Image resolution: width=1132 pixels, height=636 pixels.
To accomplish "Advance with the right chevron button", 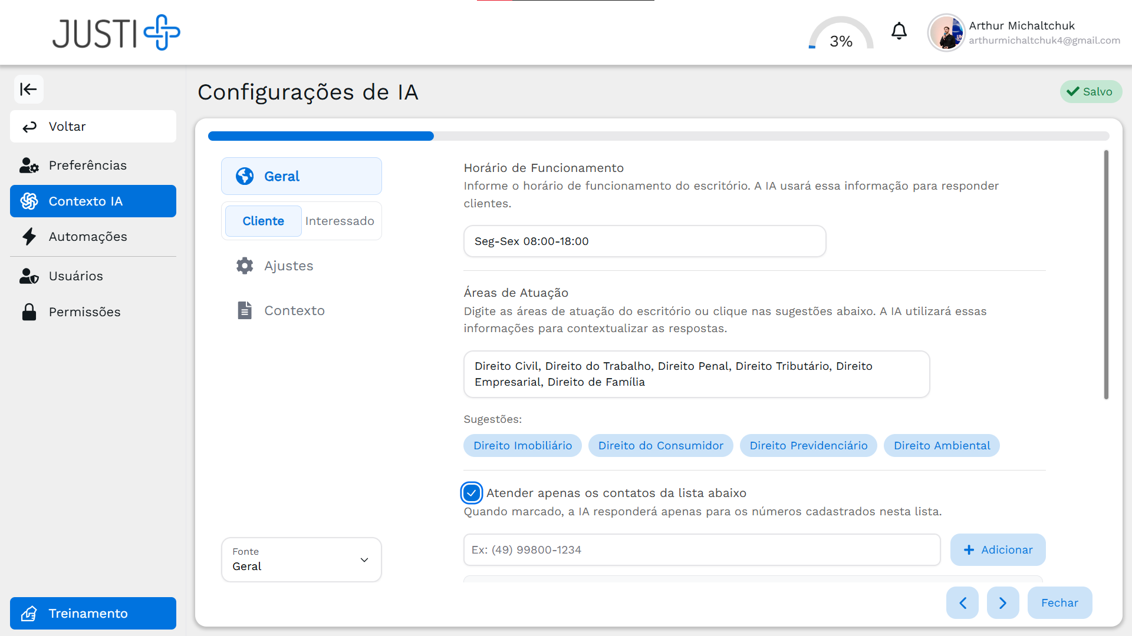I will (1002, 602).
